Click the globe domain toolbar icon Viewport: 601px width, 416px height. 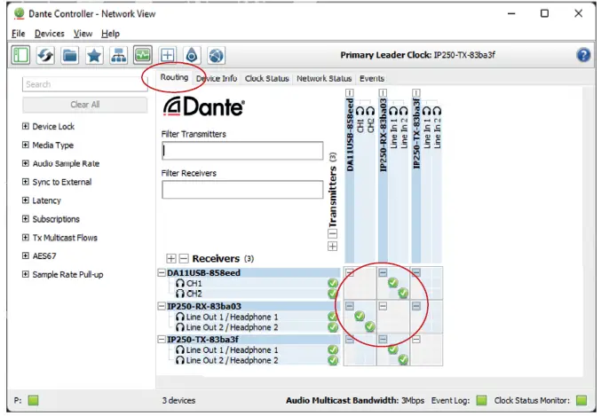217,56
